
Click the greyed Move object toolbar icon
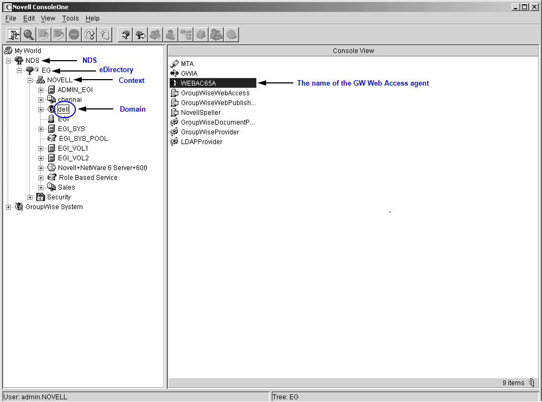44,35
